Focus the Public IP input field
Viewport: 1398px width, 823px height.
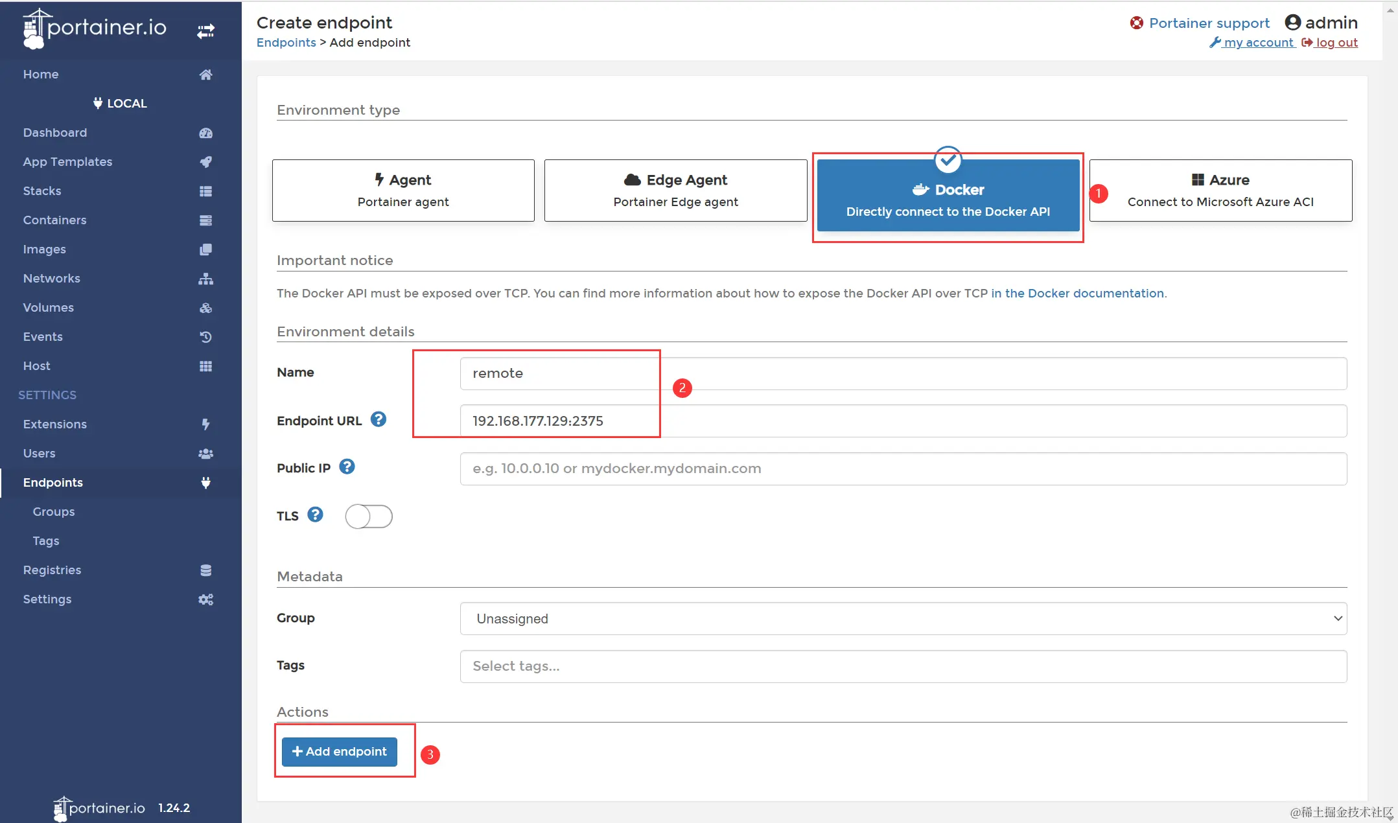(x=903, y=469)
